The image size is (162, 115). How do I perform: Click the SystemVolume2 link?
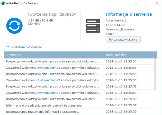(49, 80)
